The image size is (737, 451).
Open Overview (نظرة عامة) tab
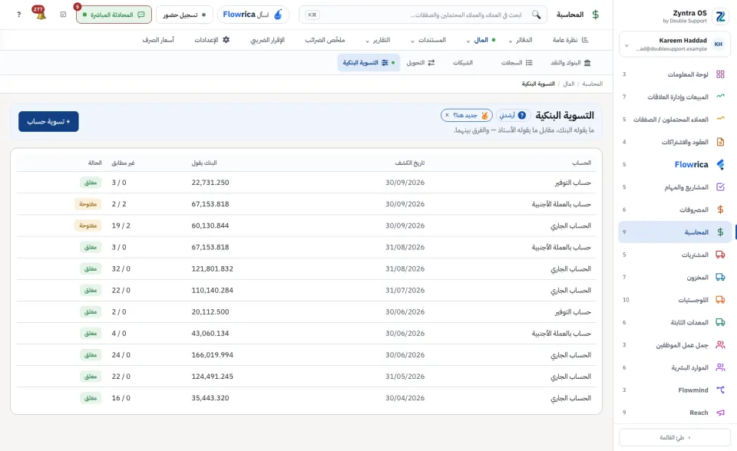(570, 40)
